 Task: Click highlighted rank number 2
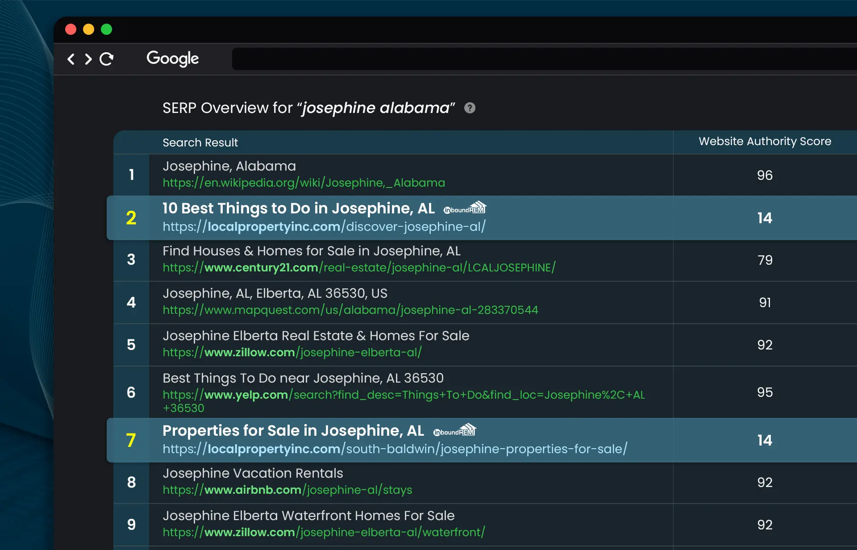click(x=131, y=218)
